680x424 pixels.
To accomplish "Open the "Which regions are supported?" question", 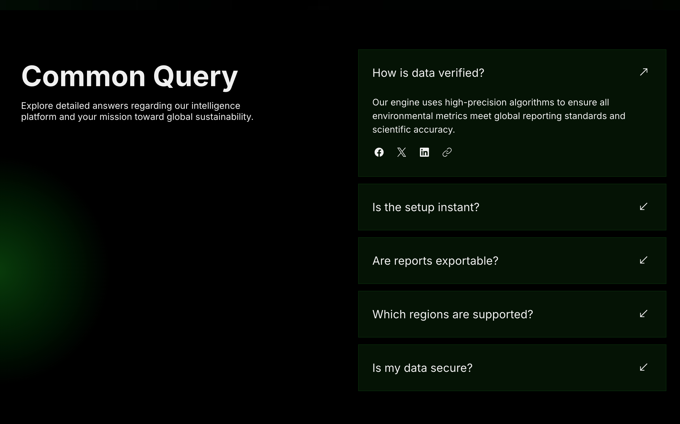I will click(x=512, y=314).
